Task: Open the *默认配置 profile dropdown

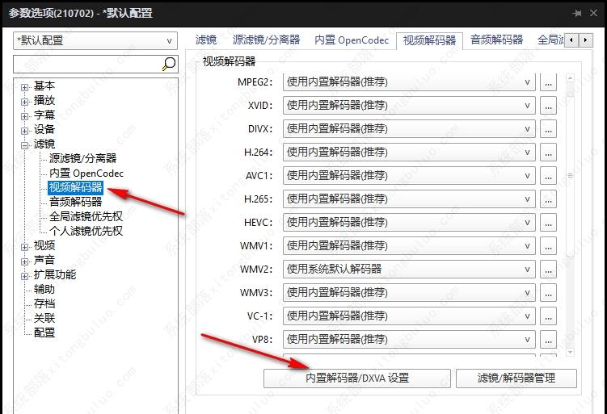Action: [95, 40]
